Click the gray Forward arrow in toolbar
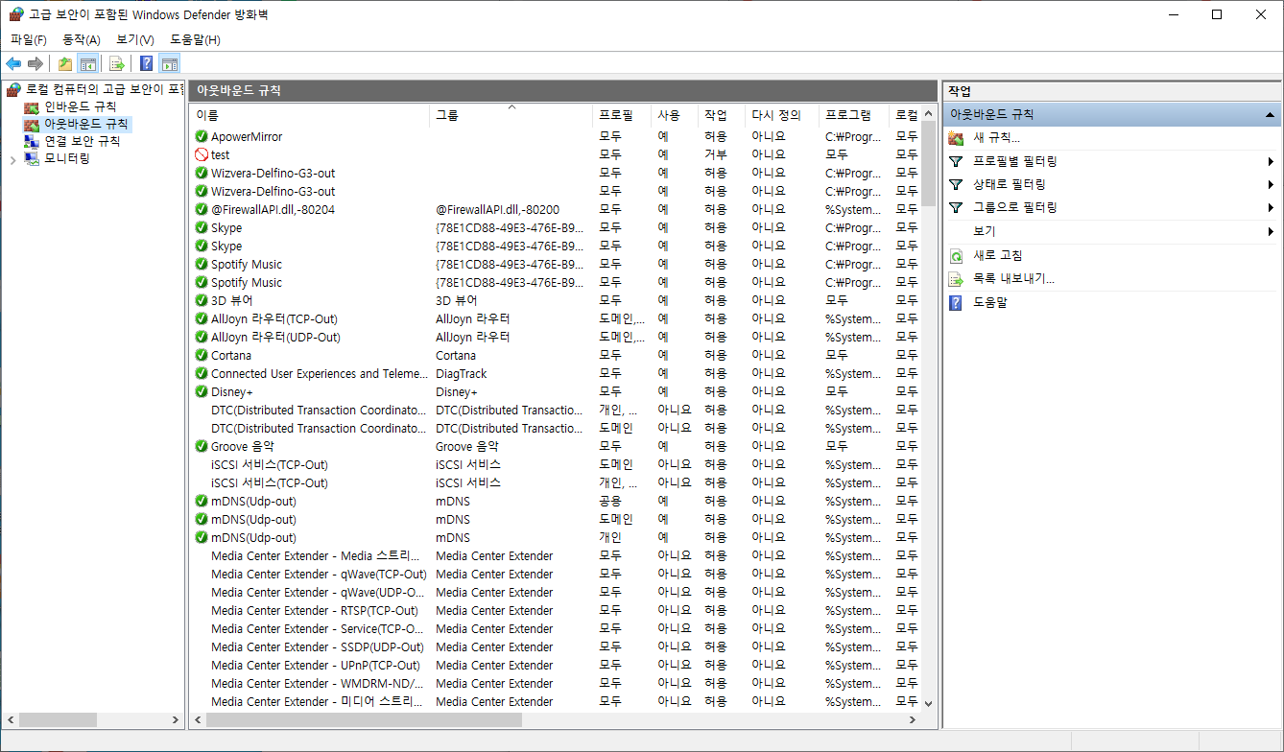Screen dimensions: 1284x752 pos(36,64)
